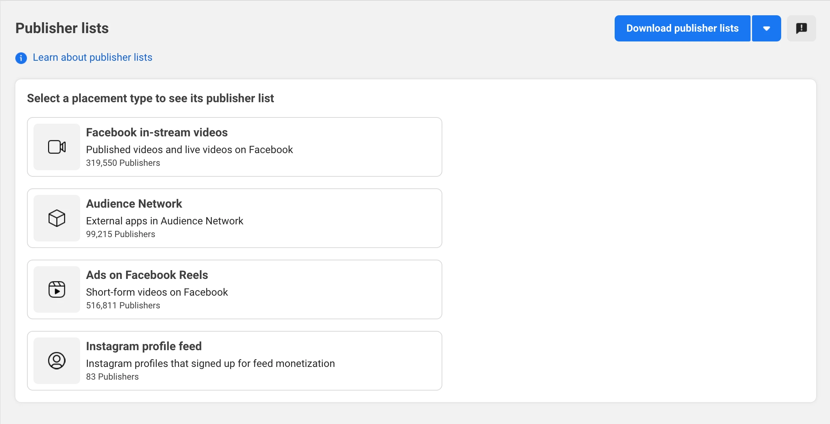Click 'Published videos and live videos' description
The width and height of the screenshot is (830, 424).
[x=189, y=149]
